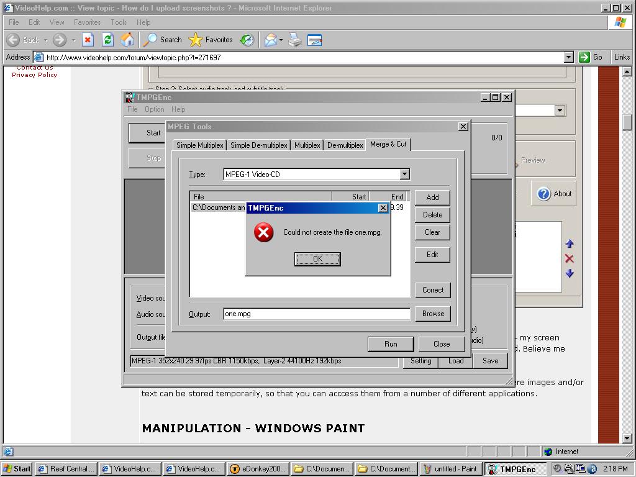
Task: Click the IE Forward arrow icon
Action: click(x=60, y=40)
